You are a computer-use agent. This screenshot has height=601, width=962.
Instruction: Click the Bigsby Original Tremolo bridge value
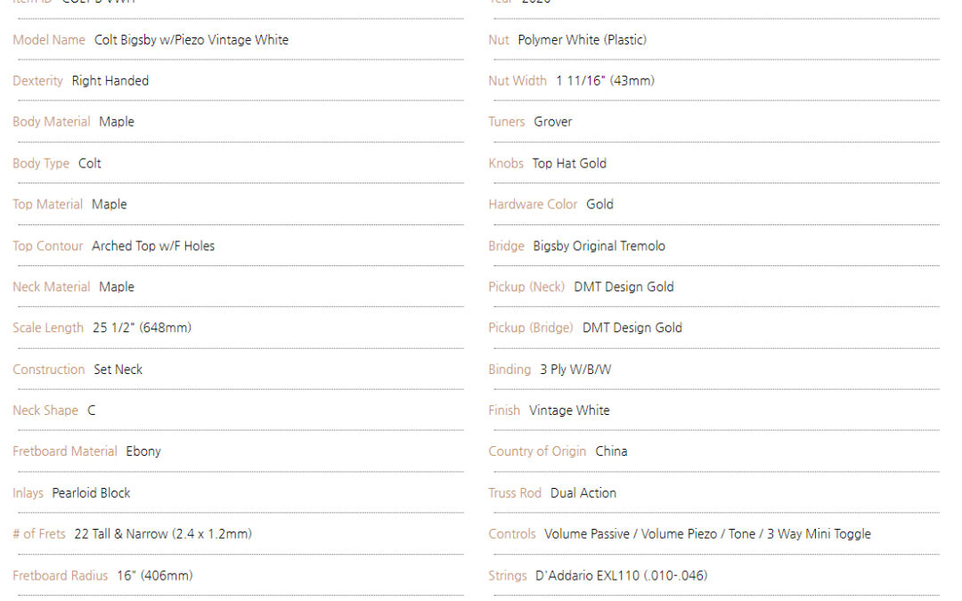pos(599,246)
